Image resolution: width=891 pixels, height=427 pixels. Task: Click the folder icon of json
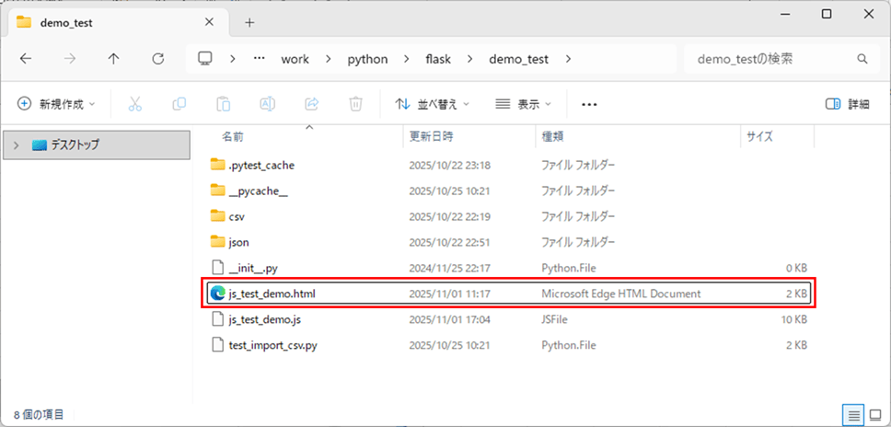tap(217, 242)
